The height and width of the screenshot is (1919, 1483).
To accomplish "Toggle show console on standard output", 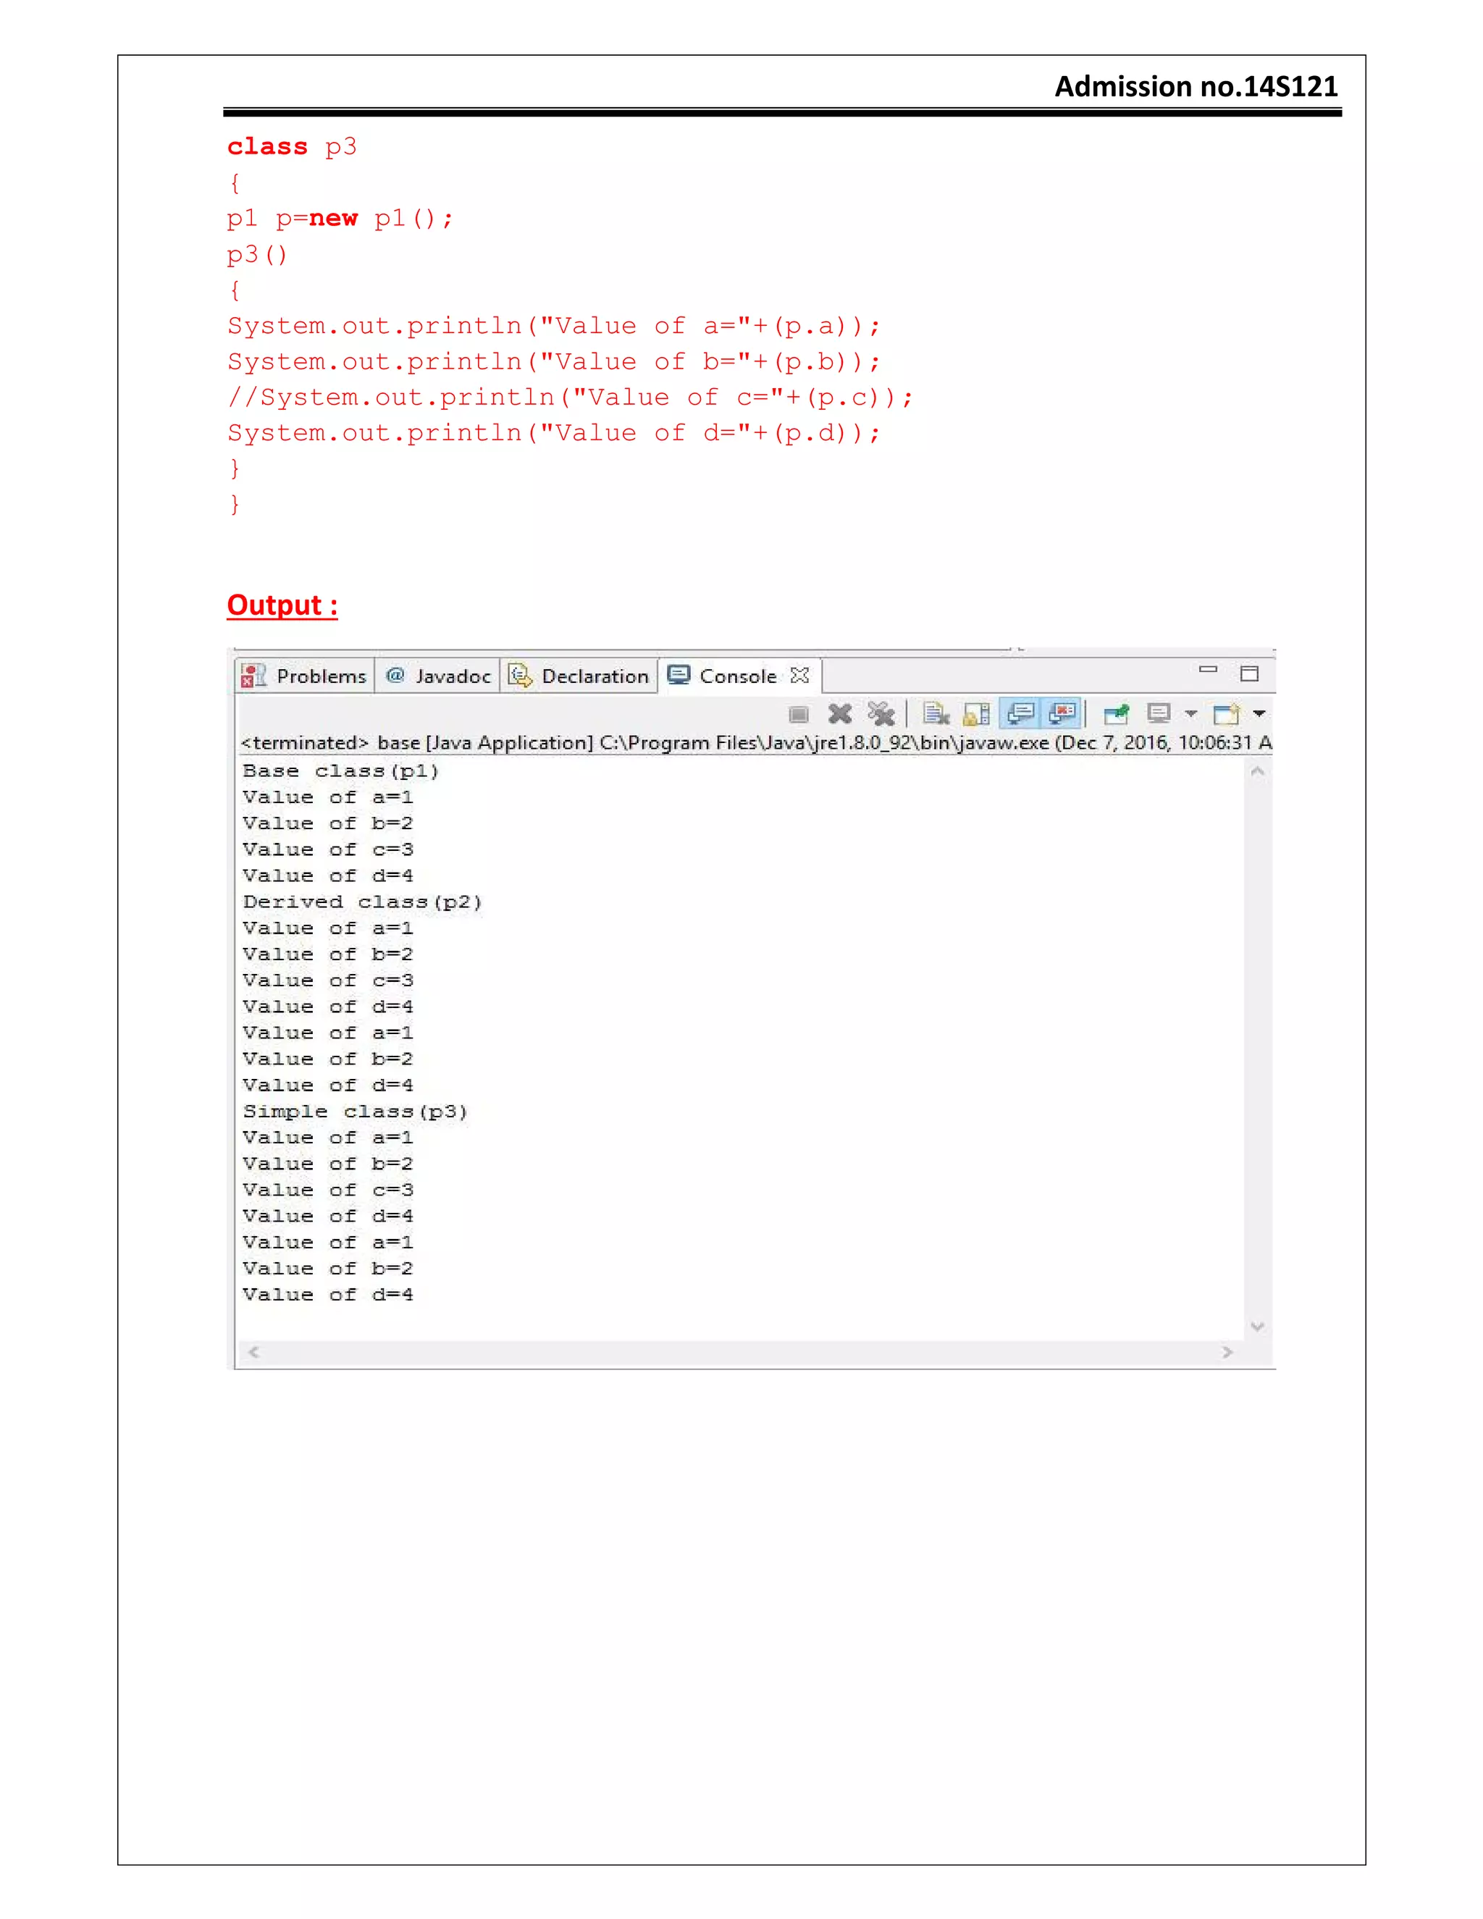I will [1020, 713].
